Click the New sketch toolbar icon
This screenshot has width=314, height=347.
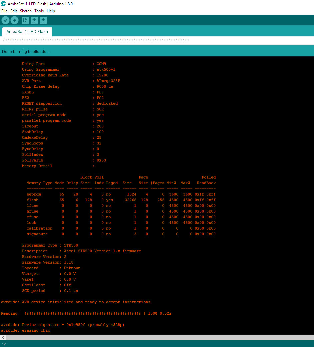[25, 20]
